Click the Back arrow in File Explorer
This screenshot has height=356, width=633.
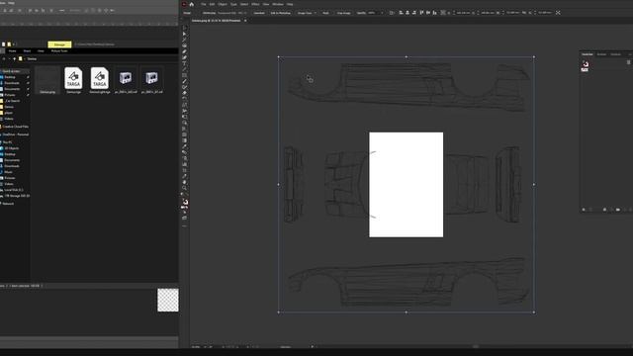tap(4, 59)
